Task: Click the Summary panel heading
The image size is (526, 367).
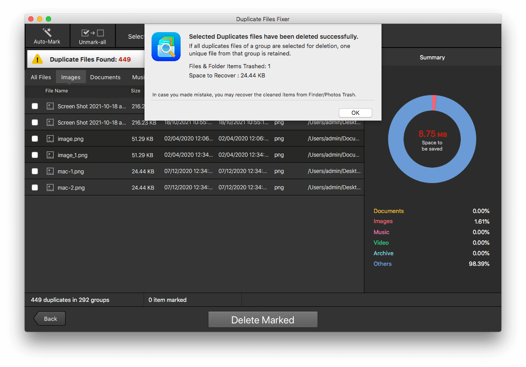Action: click(432, 58)
